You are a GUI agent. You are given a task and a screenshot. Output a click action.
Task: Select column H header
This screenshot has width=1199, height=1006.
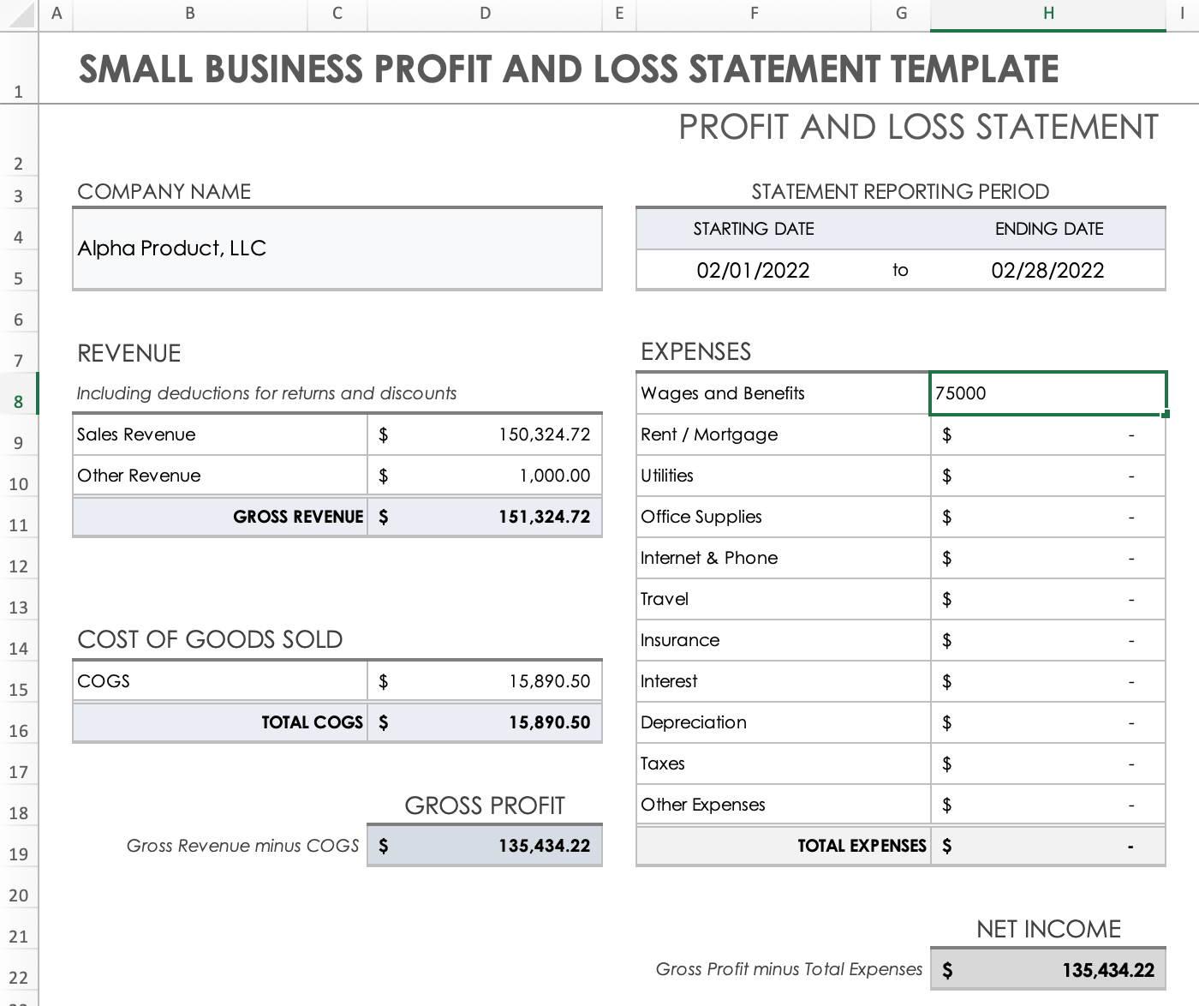1047,14
